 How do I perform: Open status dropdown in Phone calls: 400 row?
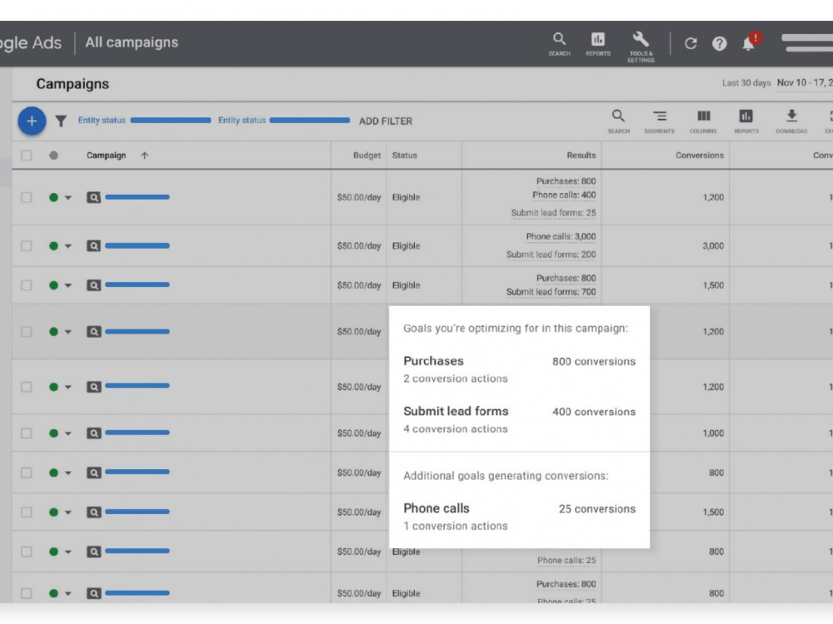(x=68, y=198)
